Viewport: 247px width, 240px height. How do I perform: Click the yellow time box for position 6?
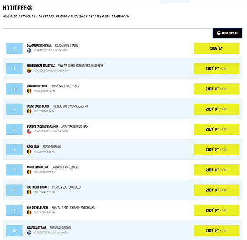[217, 149]
